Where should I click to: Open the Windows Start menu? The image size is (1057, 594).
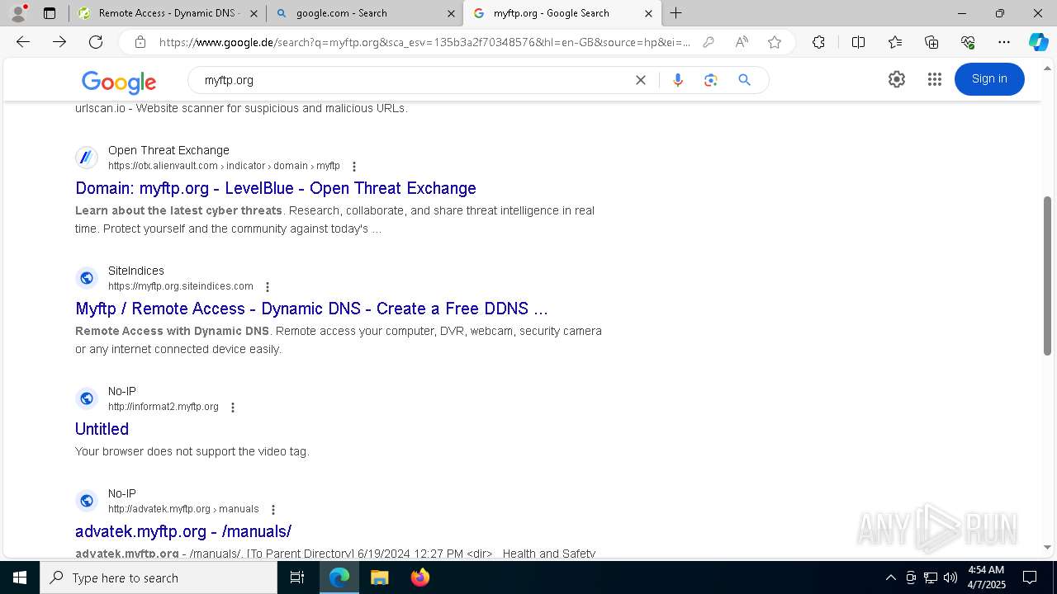[x=20, y=577]
